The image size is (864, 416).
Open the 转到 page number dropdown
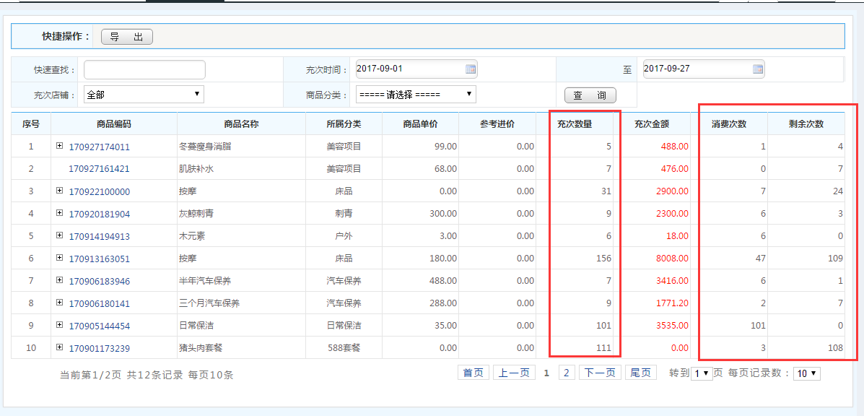(702, 373)
